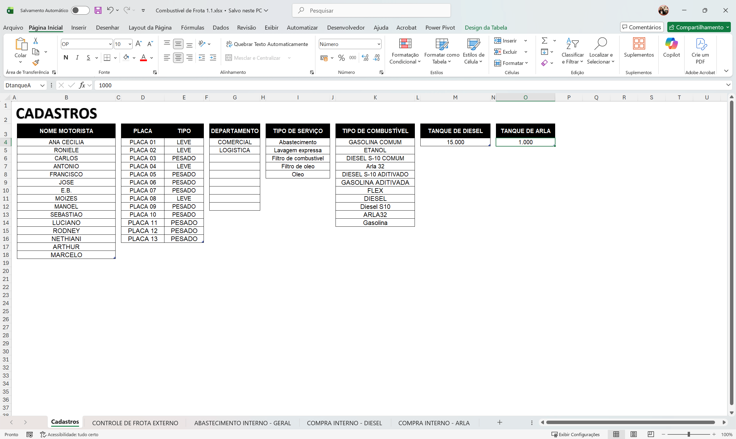Image resolution: width=736 pixels, height=439 pixels.
Task: Expand the border style dropdown
Action: (x=115, y=57)
